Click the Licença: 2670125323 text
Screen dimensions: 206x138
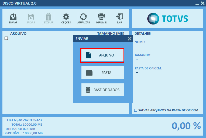click(x=24, y=120)
